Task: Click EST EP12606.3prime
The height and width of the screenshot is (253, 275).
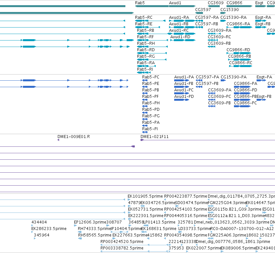Action: [x=90, y=222]
